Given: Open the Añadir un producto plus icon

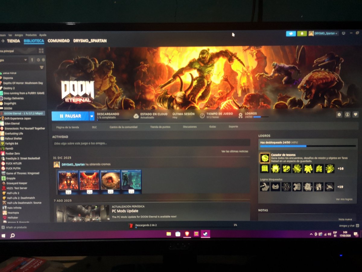Looking at the screenshot, I should click(3, 227).
